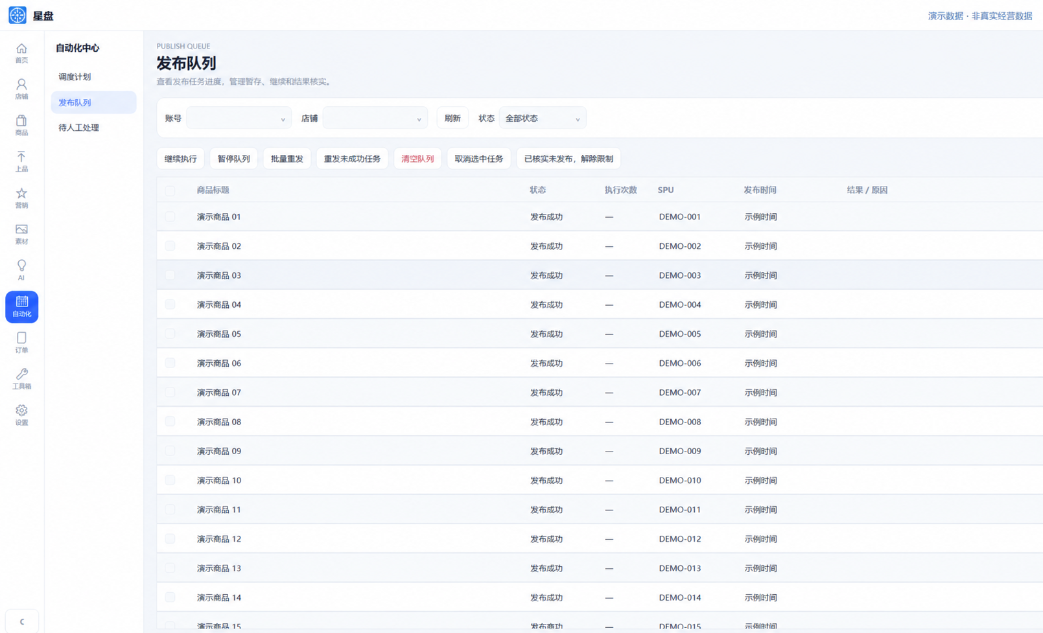Click the 批量重发 button

pos(287,159)
